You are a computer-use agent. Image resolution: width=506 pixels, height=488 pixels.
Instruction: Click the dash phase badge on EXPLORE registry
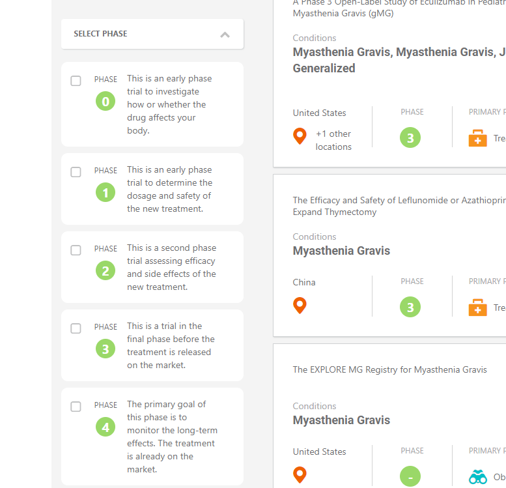point(410,476)
